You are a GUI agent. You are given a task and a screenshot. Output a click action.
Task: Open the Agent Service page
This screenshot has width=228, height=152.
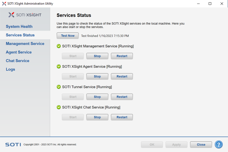pyautogui.click(x=19, y=52)
